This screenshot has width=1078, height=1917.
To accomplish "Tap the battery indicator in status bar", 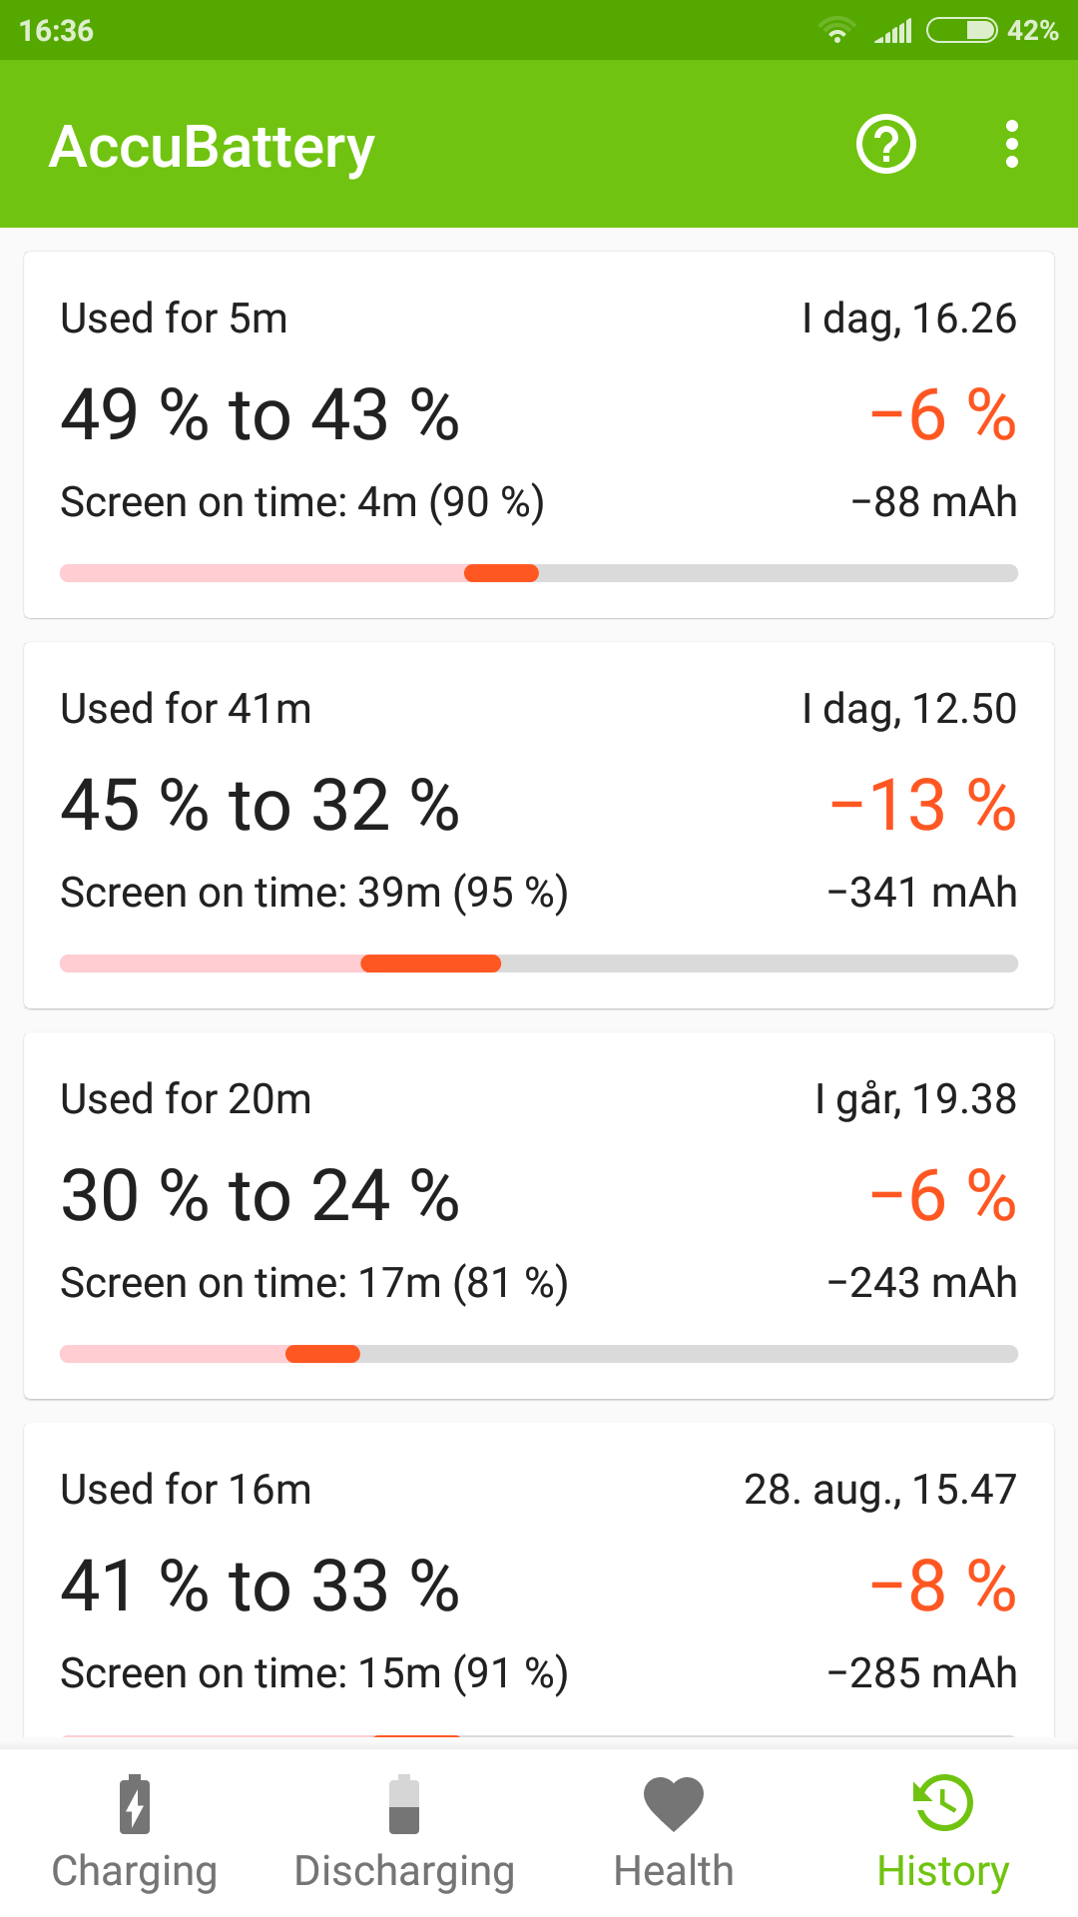I will (962, 31).
